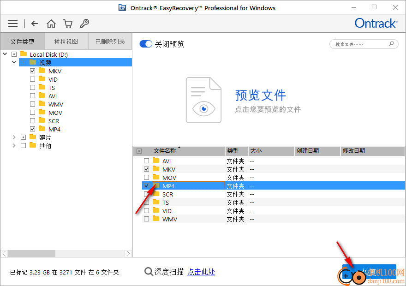Turn off the 关闭预览 preview switch
The height and width of the screenshot is (286, 406).
tap(146, 44)
